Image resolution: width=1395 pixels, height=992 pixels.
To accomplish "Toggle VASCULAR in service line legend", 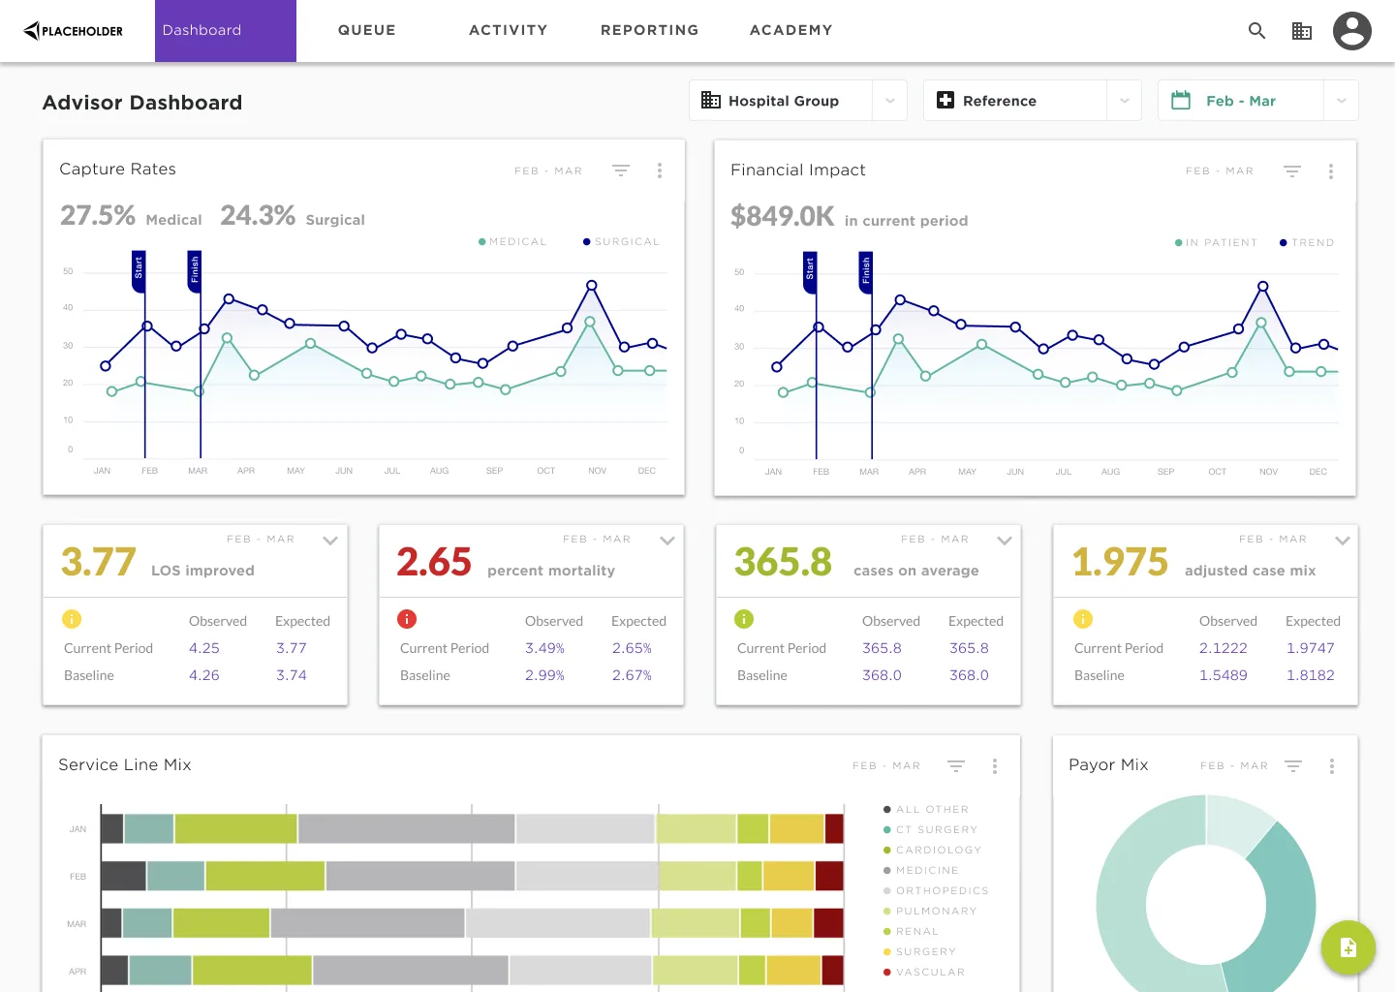I will tap(924, 972).
